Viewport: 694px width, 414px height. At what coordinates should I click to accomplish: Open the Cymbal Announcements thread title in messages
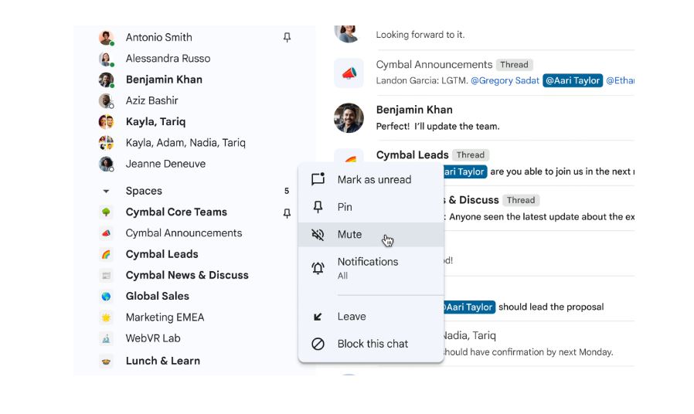pyautogui.click(x=434, y=65)
